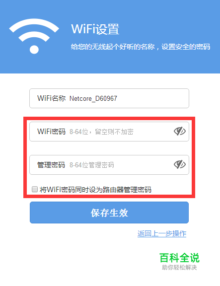Click the WiFi名称 field label

(52, 98)
